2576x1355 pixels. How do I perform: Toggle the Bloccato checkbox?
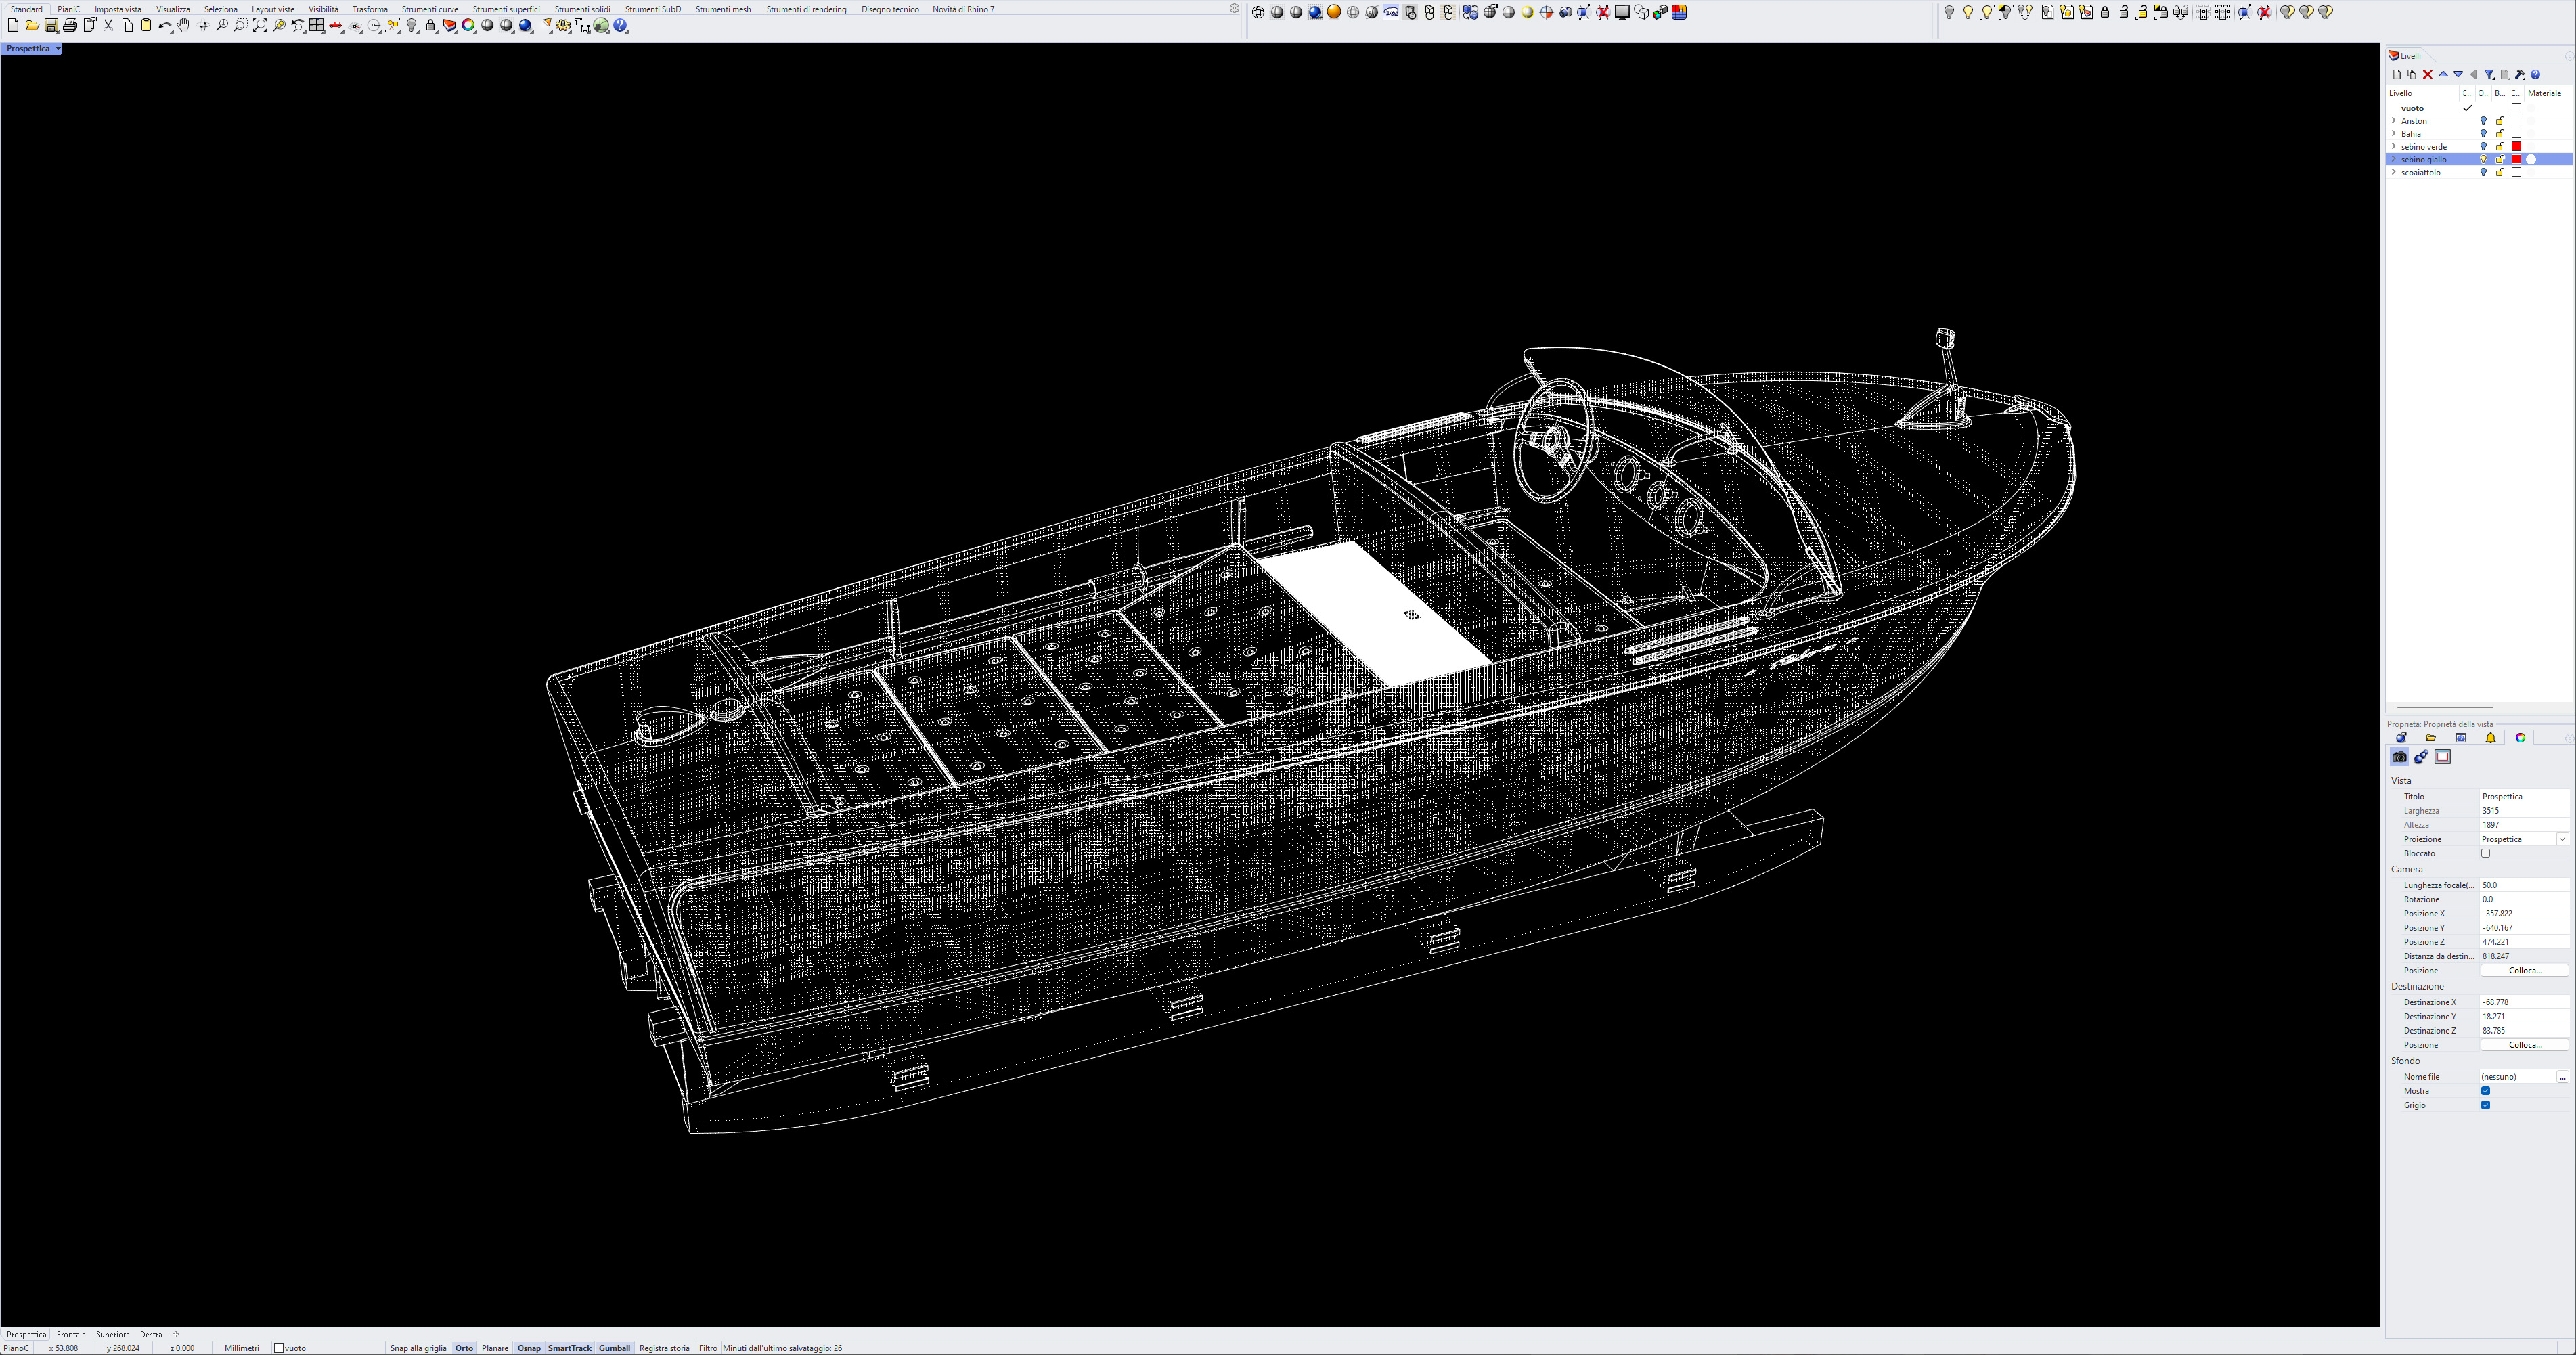2485,853
